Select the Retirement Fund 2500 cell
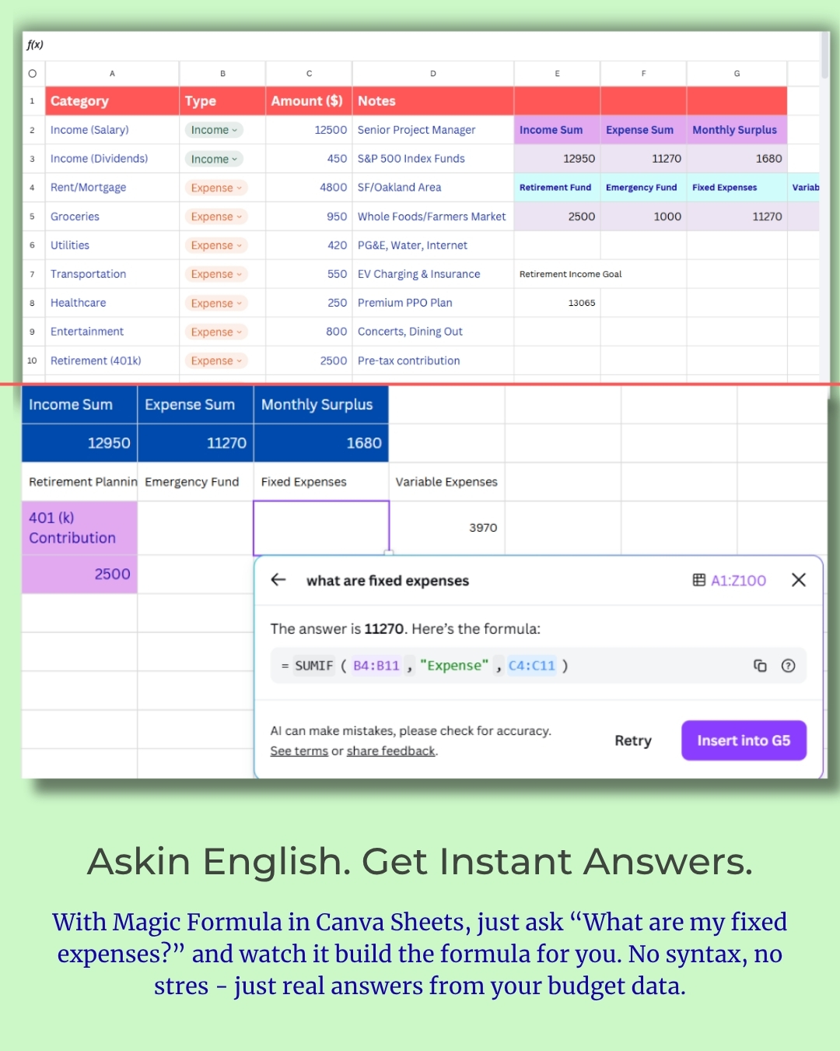840x1051 pixels. point(557,216)
